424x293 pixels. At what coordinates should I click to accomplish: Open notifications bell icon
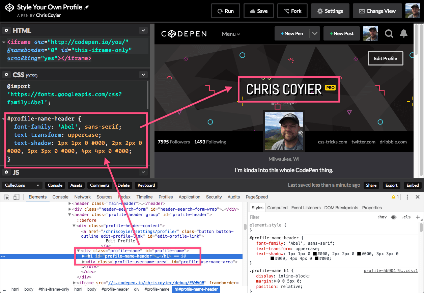[x=403, y=33]
